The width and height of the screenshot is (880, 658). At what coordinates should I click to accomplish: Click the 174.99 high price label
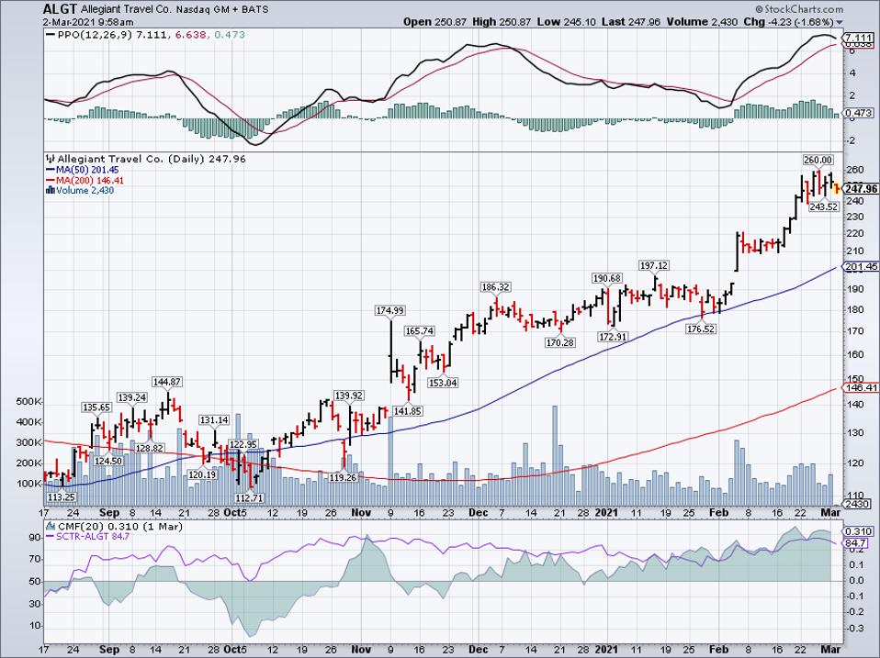pyautogui.click(x=390, y=310)
